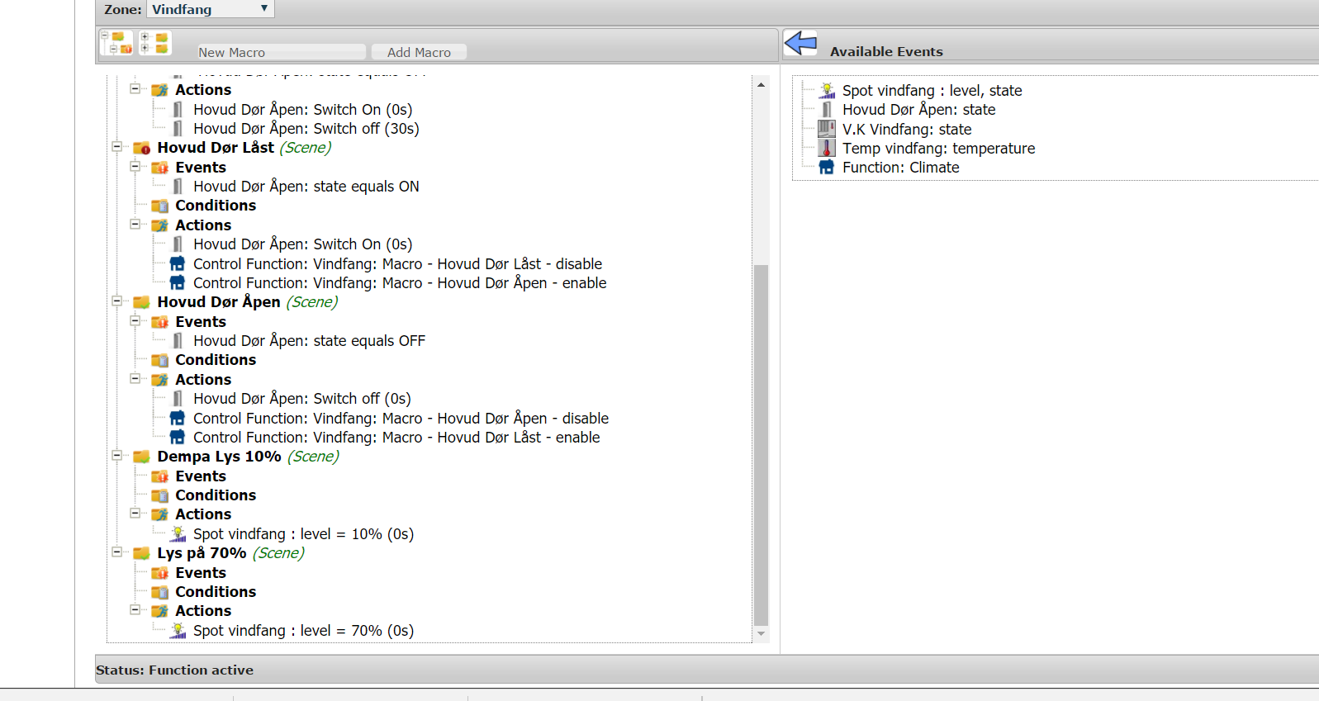Select 'Hovud Dør Åpen: state equals OFF' event
The image size is (1319, 701).
point(309,341)
